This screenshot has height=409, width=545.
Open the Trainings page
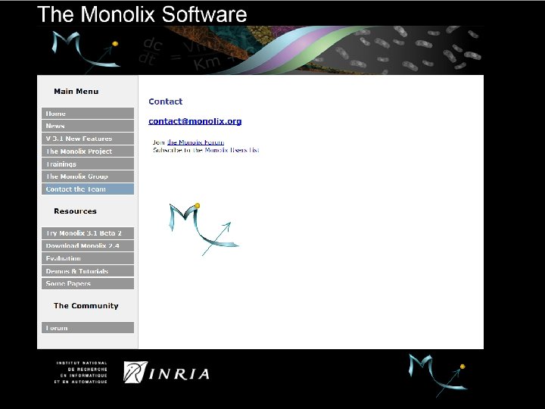(88, 164)
